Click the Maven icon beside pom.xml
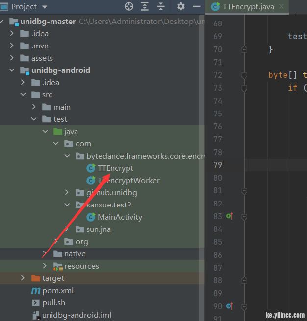Image resolution: width=307 pixels, height=321 pixels. coord(36,291)
